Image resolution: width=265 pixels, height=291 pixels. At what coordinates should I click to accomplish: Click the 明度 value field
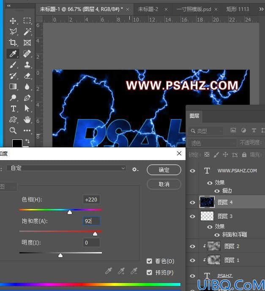point(91,242)
